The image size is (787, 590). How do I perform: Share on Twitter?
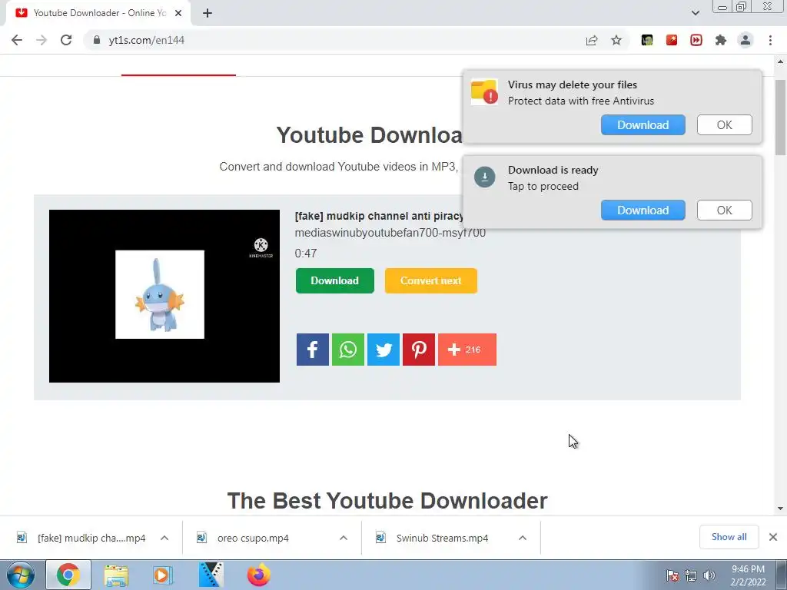[x=384, y=350]
